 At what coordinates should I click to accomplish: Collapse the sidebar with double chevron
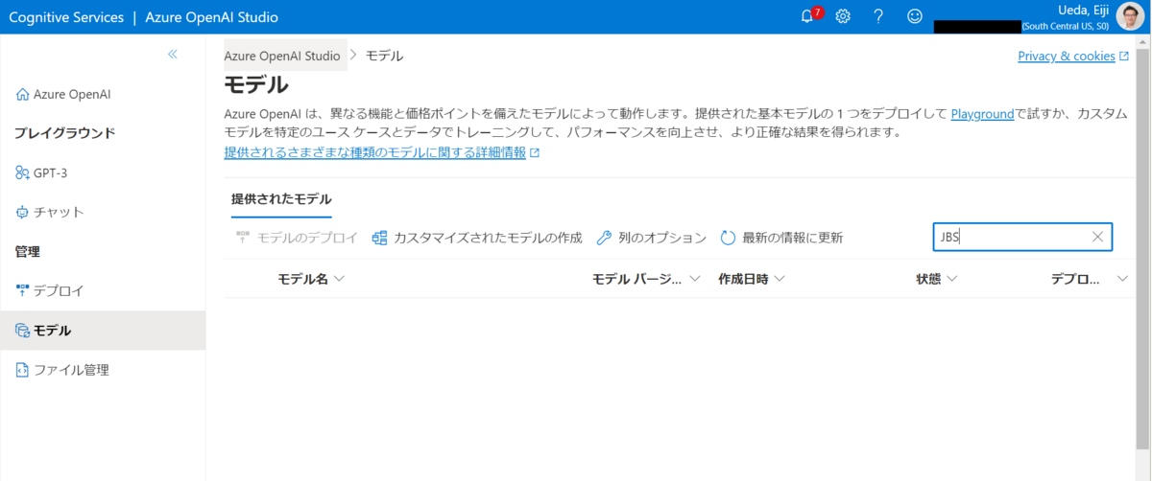point(173,55)
